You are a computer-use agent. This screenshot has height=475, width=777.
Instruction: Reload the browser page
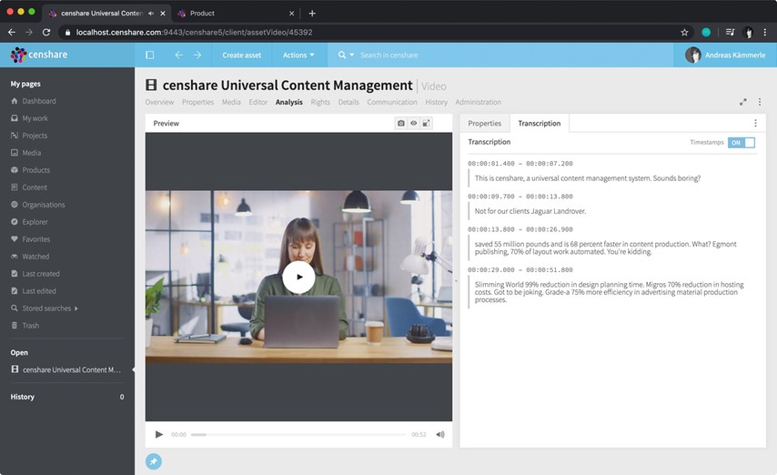46,32
